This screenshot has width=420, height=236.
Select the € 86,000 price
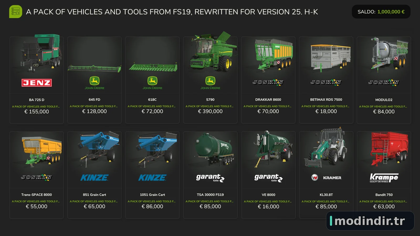152,207
